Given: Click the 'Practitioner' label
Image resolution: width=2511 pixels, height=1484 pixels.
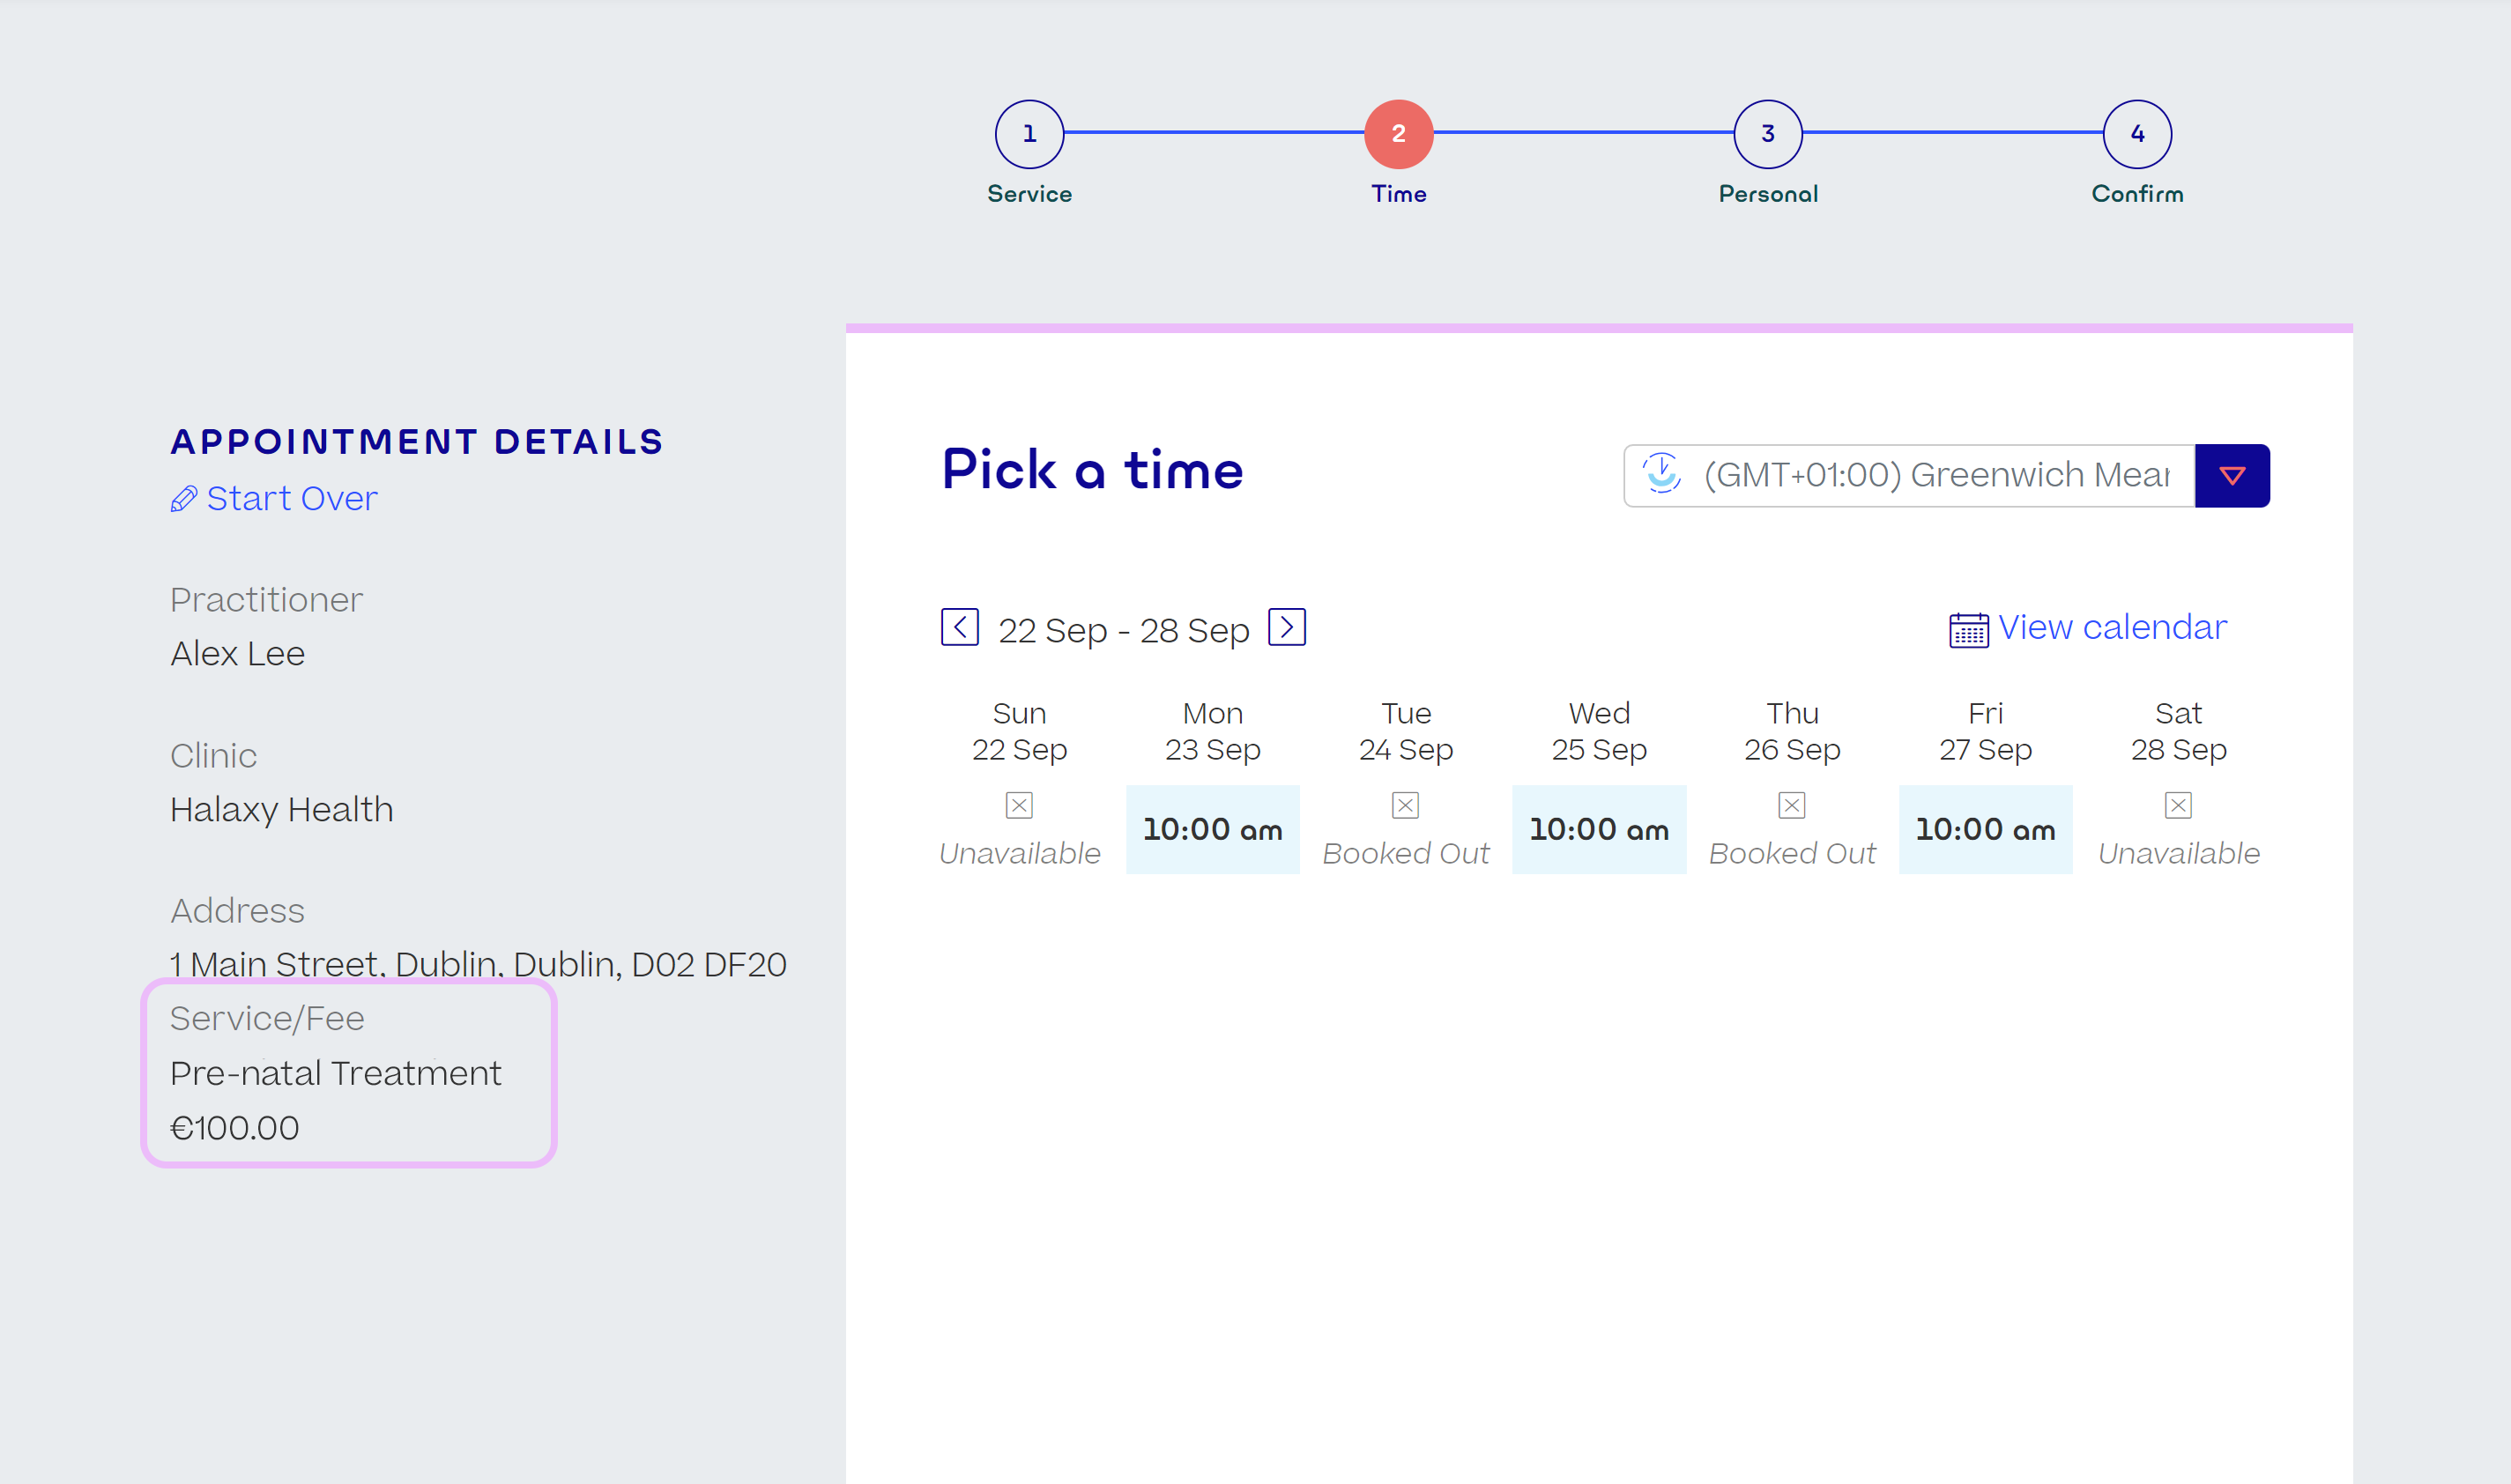Looking at the screenshot, I should pos(266,600).
